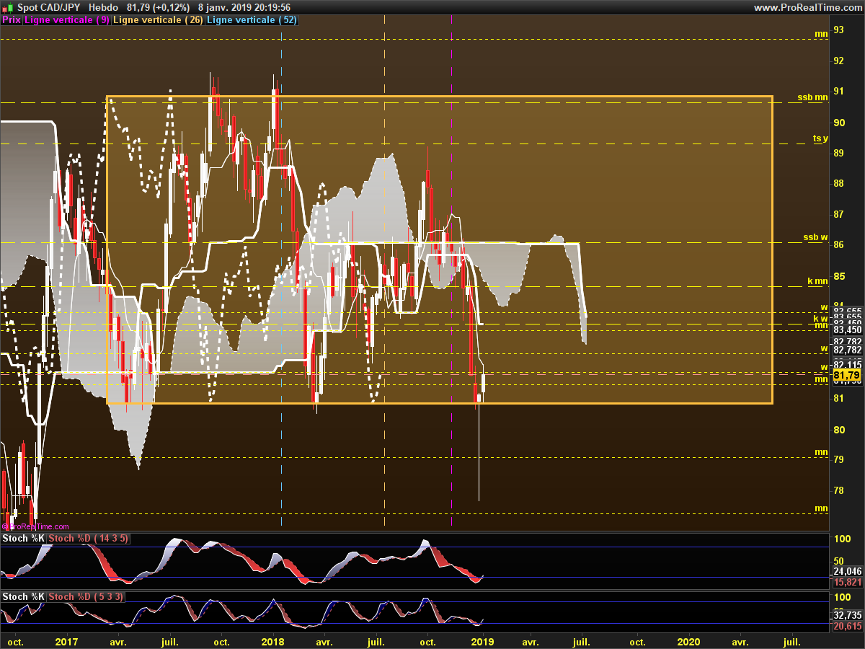The image size is (865, 649).
Task: Select the blue Ligne verticale (52) label
Action: pos(252,20)
